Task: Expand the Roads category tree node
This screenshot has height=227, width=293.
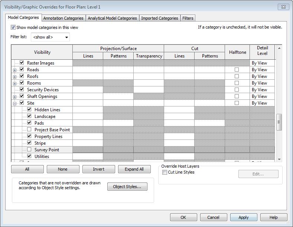Action: 14,70
